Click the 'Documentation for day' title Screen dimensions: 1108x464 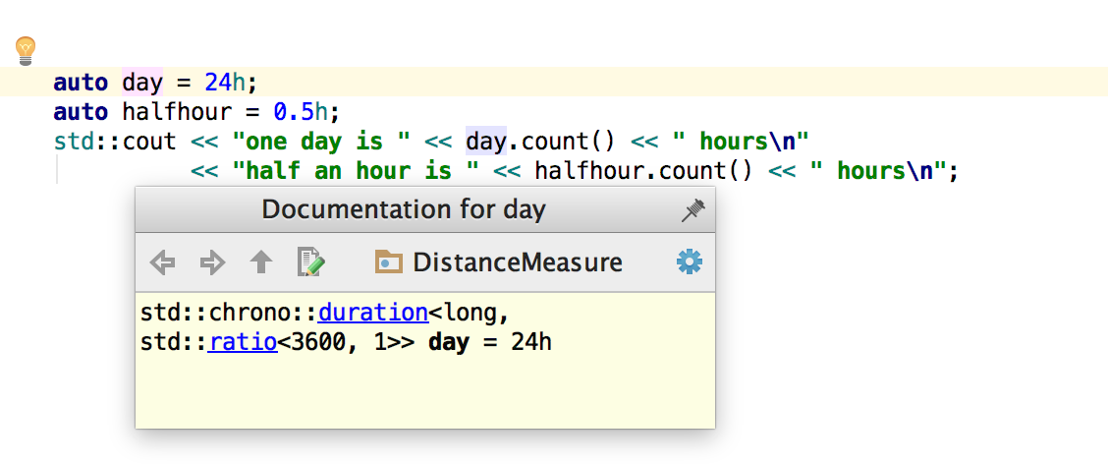click(x=404, y=210)
